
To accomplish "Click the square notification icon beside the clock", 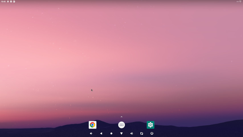I will (8, 1).
